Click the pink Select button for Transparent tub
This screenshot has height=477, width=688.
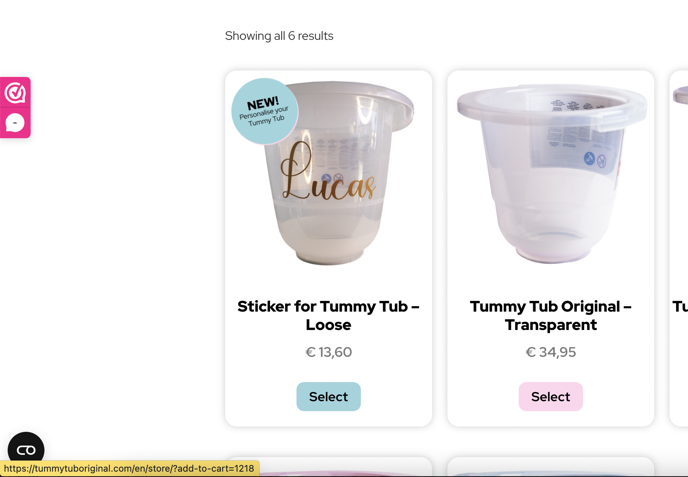tap(550, 397)
